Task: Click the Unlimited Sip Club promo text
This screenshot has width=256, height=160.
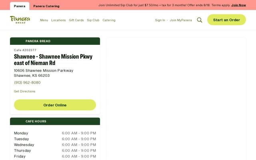Action: (x=164, y=5)
